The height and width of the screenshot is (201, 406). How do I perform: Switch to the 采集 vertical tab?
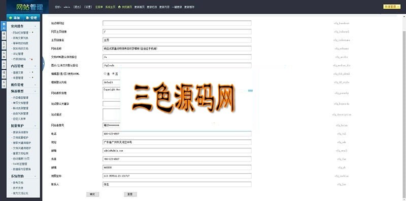[4, 55]
